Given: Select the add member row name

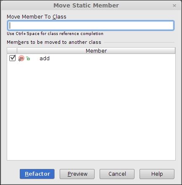Looking at the screenshot, I should [45, 58].
